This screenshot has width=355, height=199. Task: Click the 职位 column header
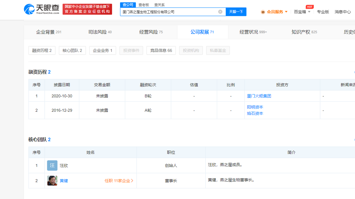tap(171, 152)
